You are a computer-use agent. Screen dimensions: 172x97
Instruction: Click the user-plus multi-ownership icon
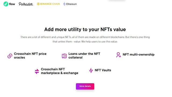point(119,55)
